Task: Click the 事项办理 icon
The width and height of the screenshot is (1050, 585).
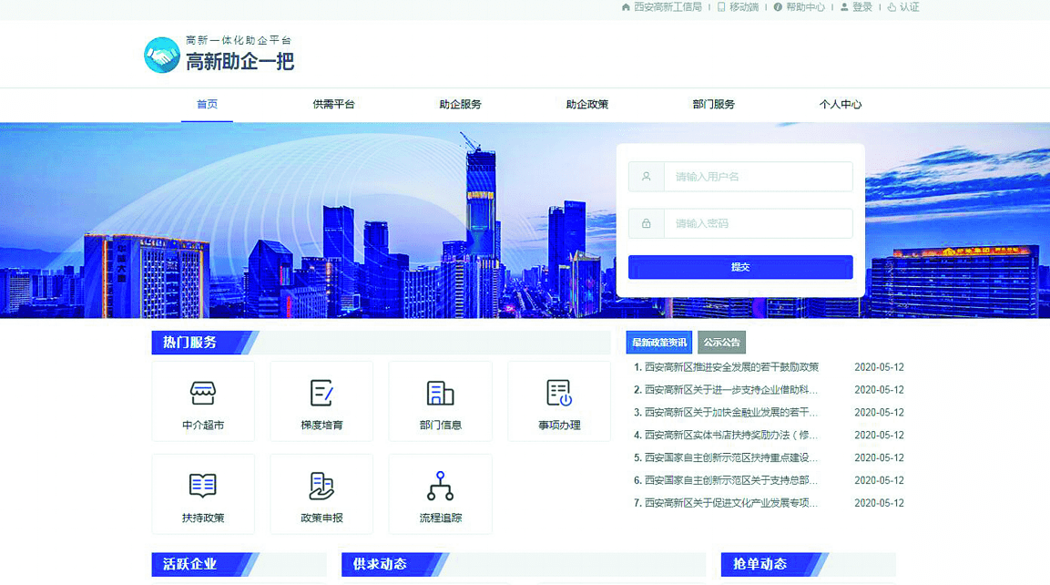Action: pos(558,401)
